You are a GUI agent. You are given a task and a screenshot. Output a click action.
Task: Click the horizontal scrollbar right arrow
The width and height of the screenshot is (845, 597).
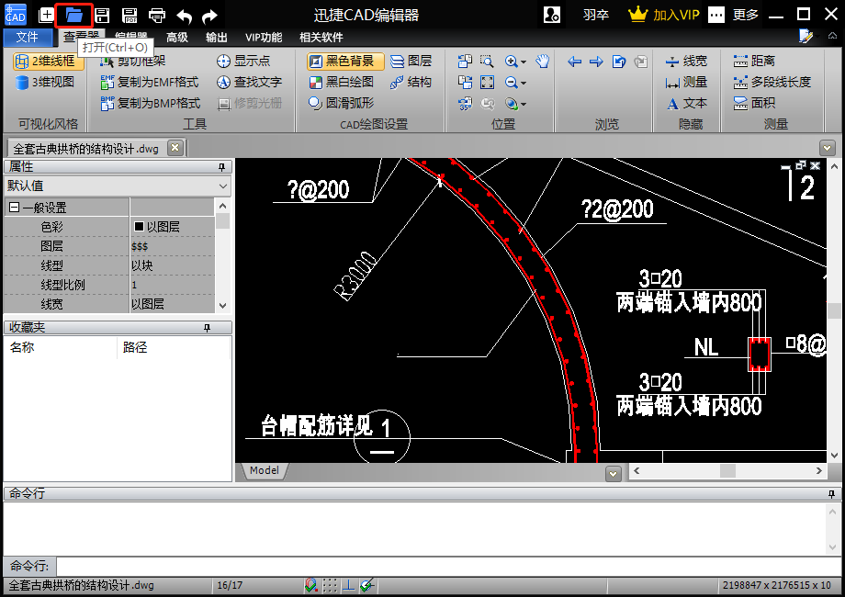(819, 470)
